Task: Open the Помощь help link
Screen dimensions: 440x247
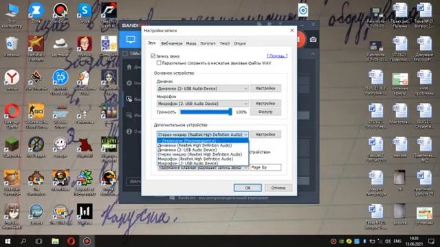Action: tap(277, 56)
